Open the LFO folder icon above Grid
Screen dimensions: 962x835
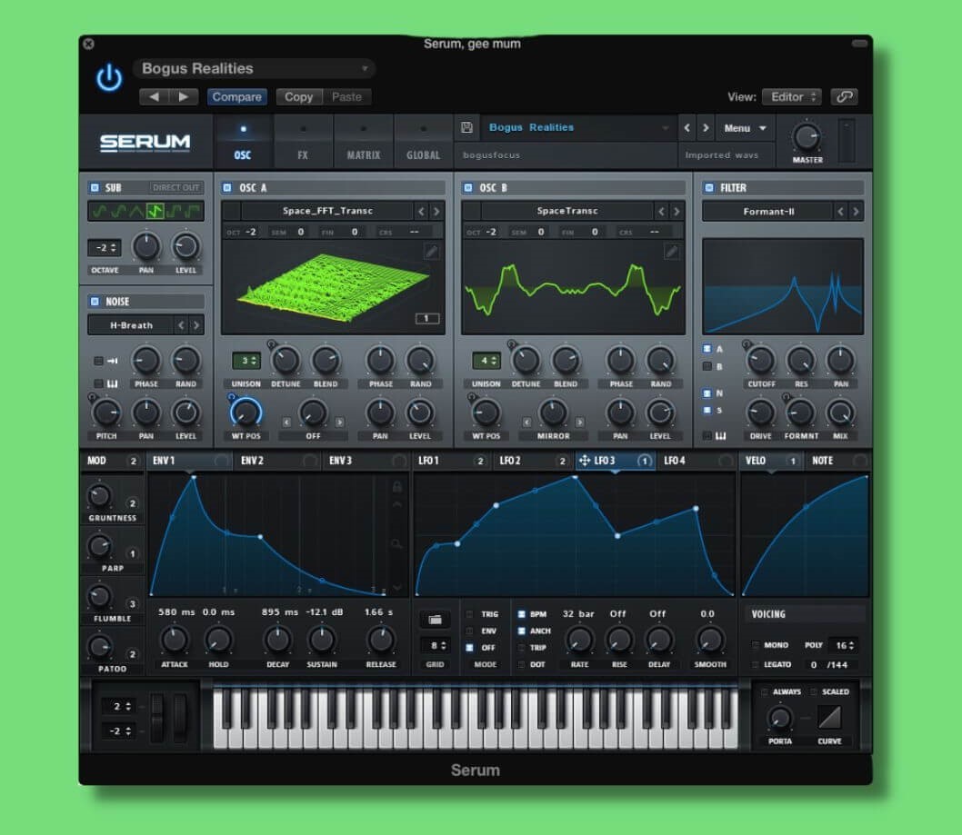click(435, 619)
